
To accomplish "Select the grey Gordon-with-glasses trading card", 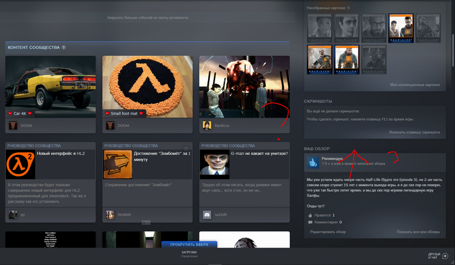I will tap(374, 28).
